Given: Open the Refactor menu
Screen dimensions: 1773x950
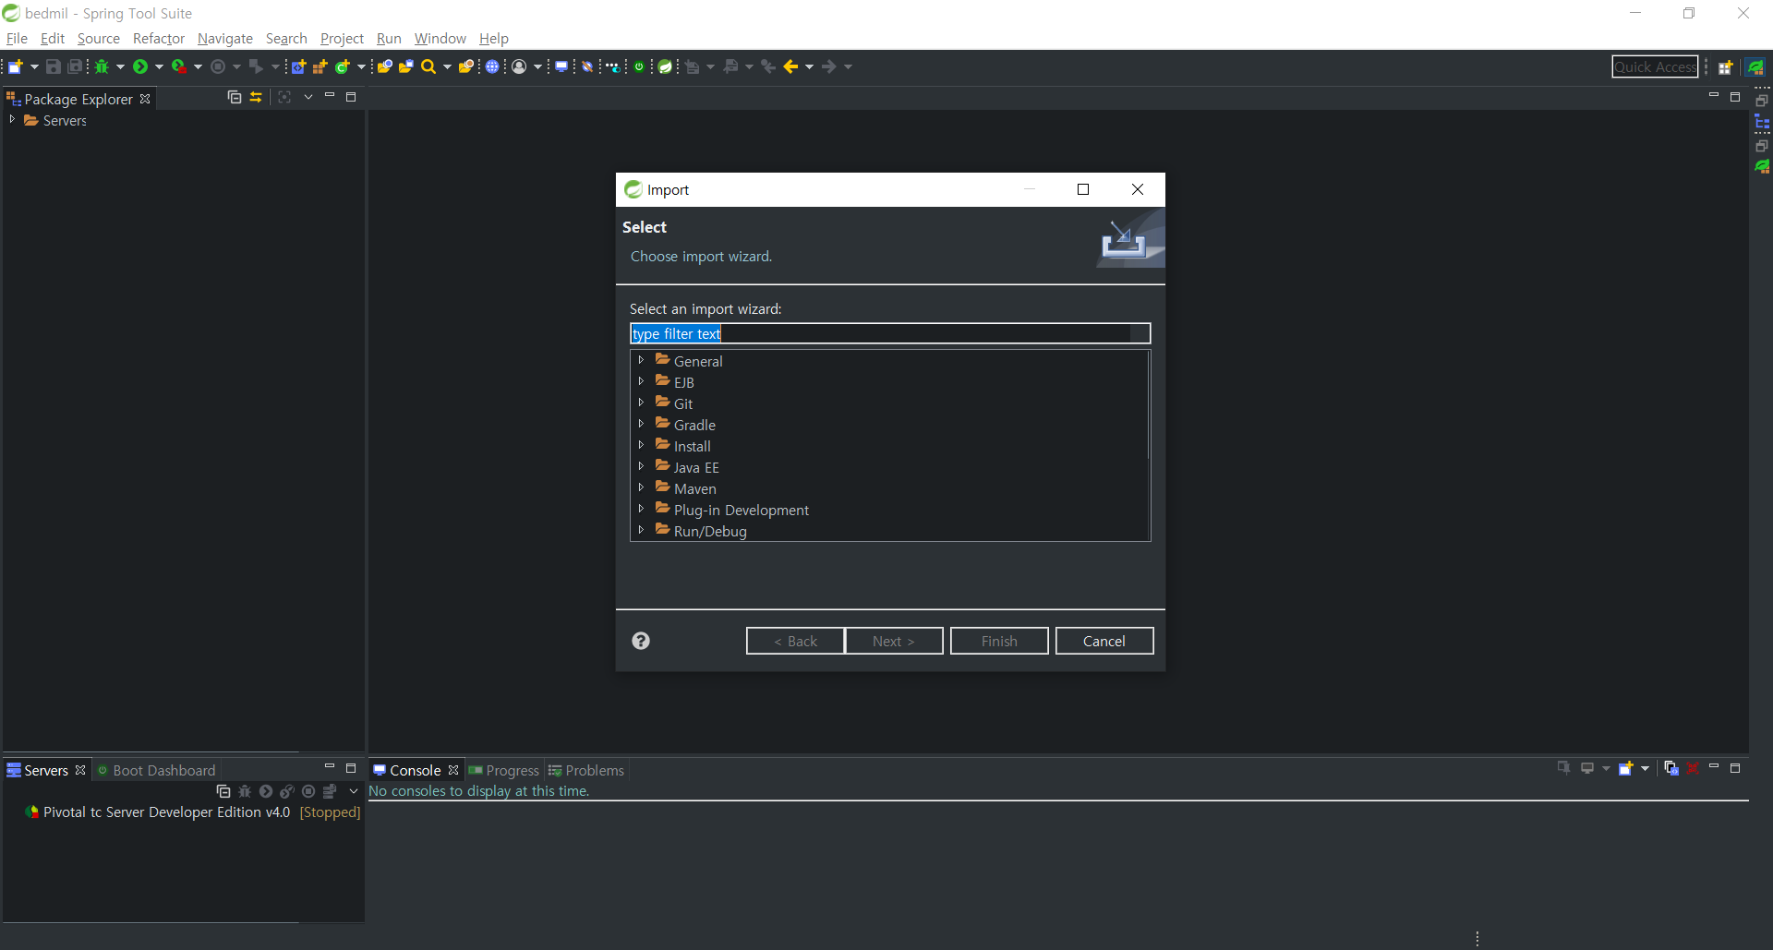Looking at the screenshot, I should (159, 38).
